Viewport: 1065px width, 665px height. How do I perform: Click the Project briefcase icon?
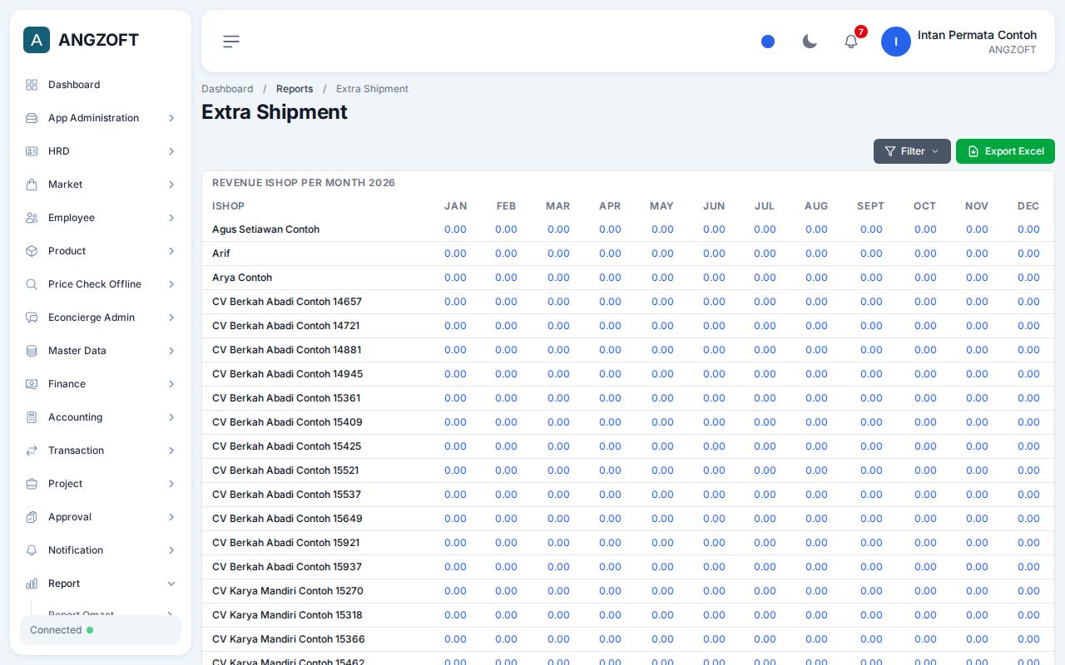pos(32,484)
